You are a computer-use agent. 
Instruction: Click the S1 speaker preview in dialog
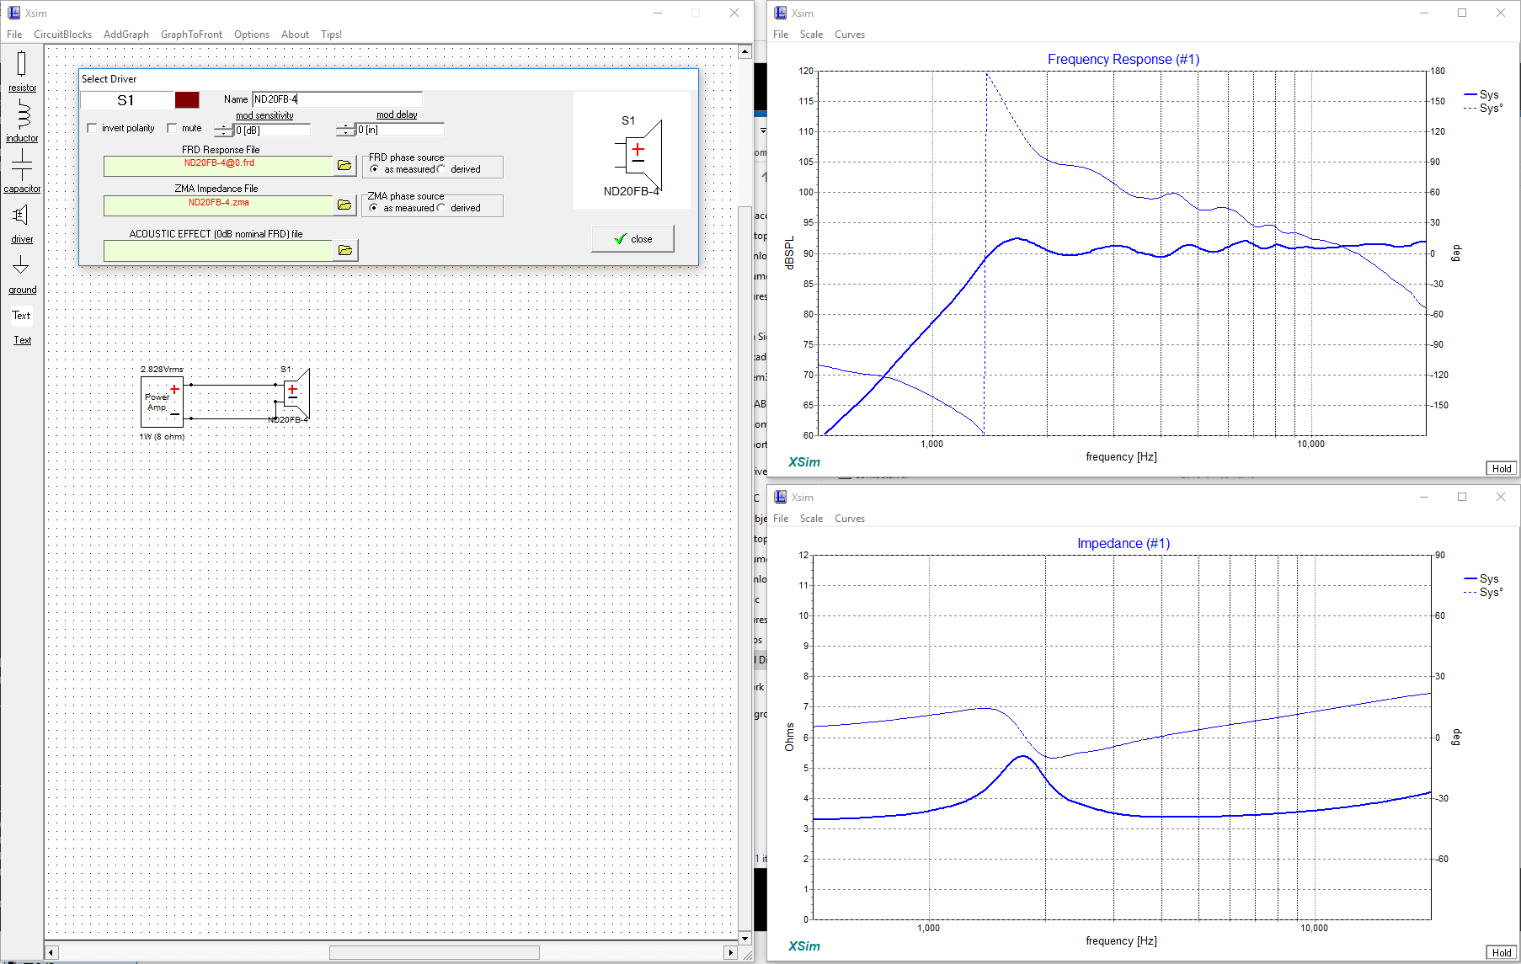638,156
